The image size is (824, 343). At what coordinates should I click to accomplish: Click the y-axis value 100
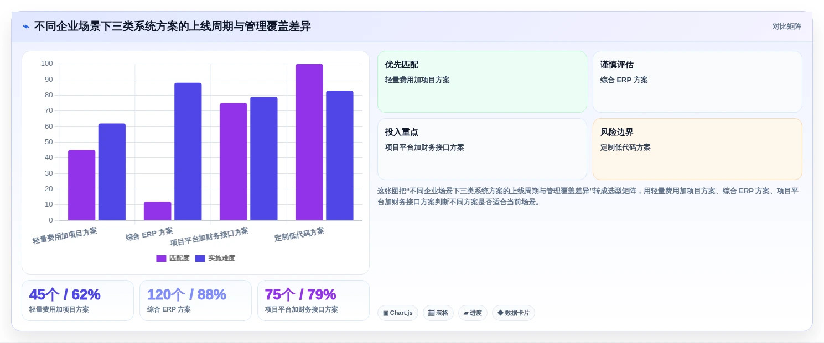[x=47, y=64]
